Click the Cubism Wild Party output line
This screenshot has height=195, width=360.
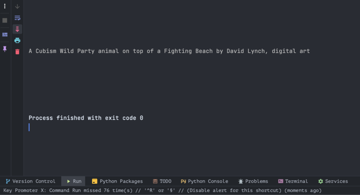point(169,51)
